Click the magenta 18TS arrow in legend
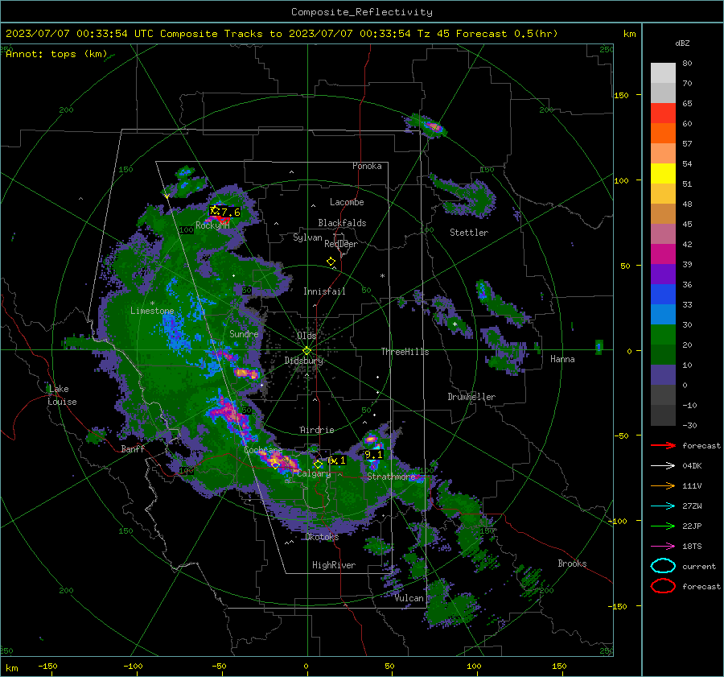Viewport: 724px width, 677px height. (663, 547)
